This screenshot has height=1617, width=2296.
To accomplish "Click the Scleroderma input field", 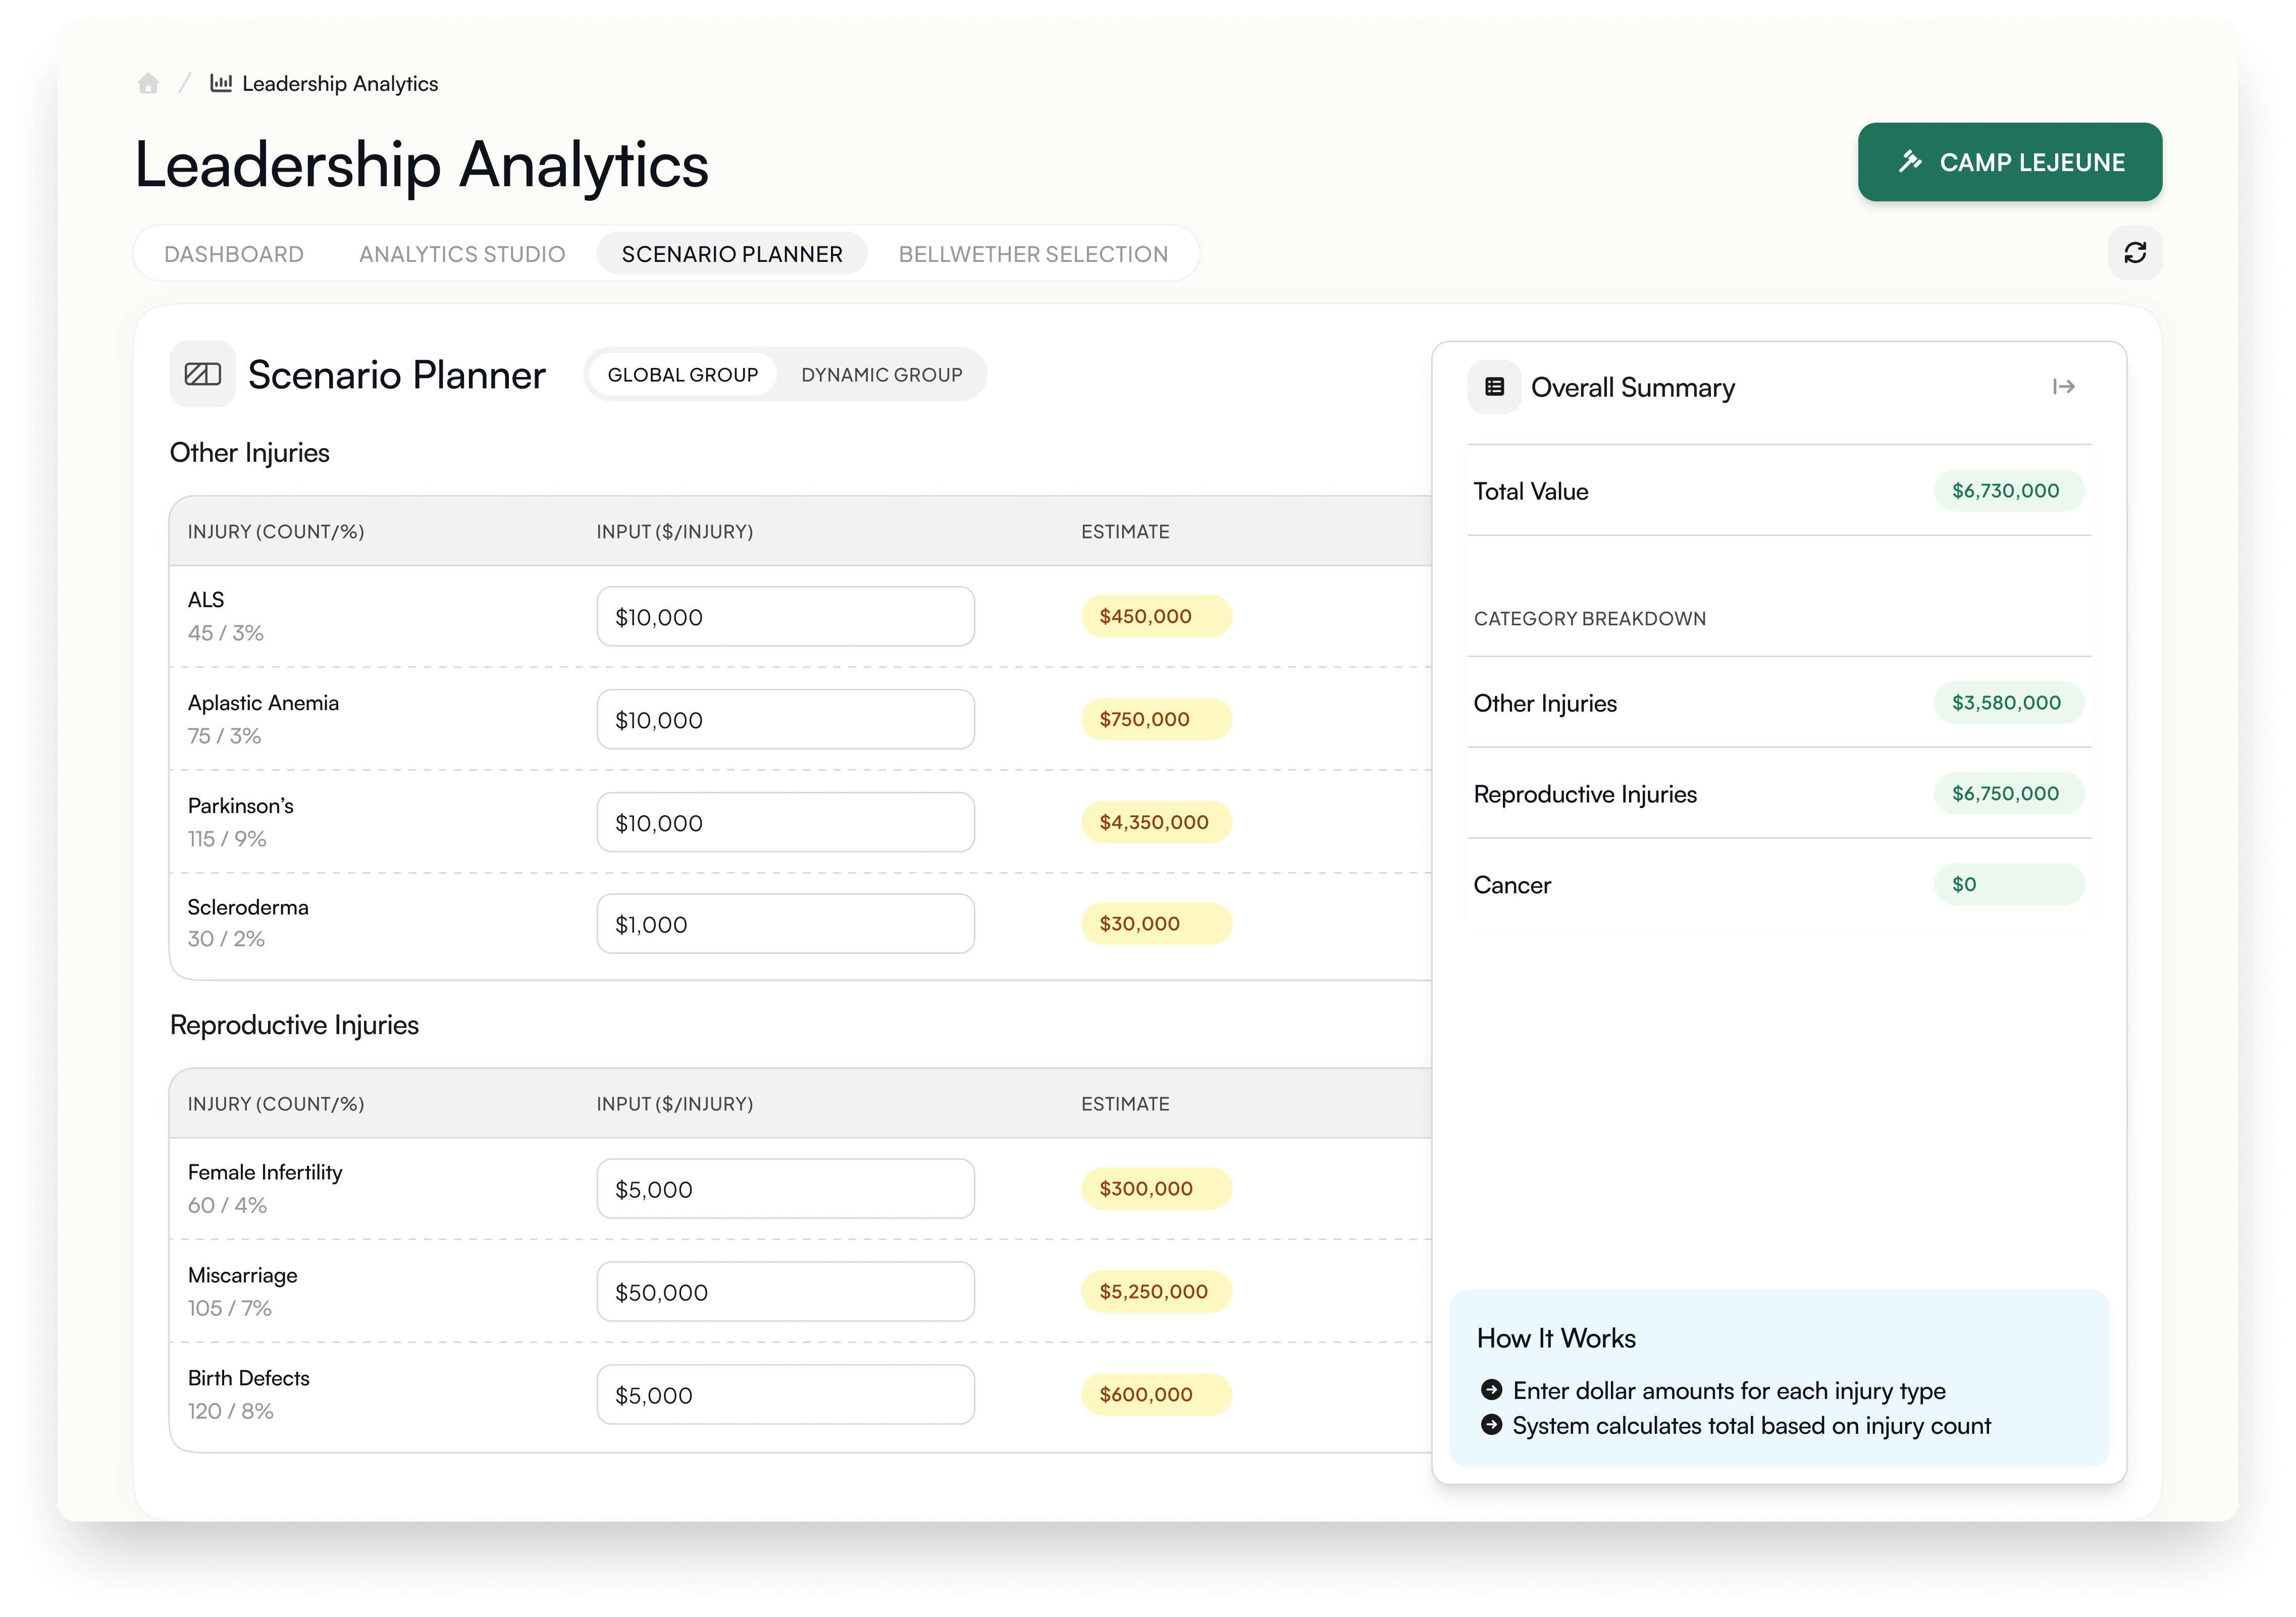I will [x=785, y=924].
